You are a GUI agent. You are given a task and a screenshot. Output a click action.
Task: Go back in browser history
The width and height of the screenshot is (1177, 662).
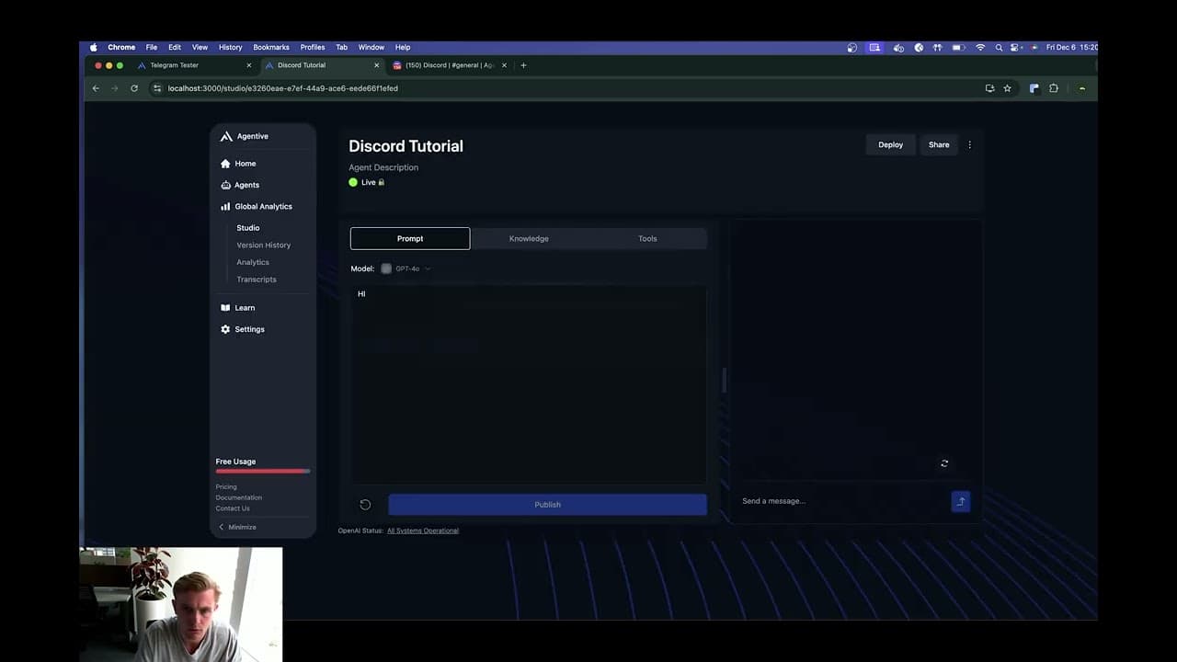[x=96, y=88]
